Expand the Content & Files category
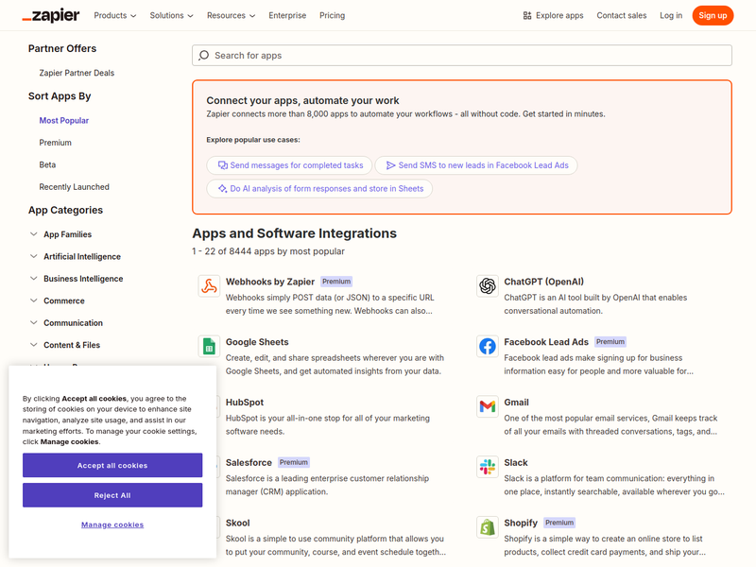This screenshot has width=756, height=567. tap(64, 345)
